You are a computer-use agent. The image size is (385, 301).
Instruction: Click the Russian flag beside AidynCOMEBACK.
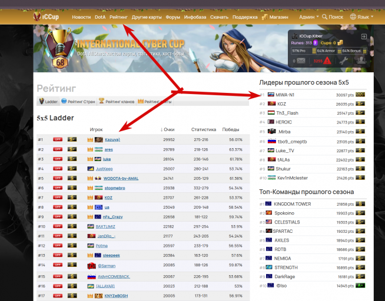point(92,276)
